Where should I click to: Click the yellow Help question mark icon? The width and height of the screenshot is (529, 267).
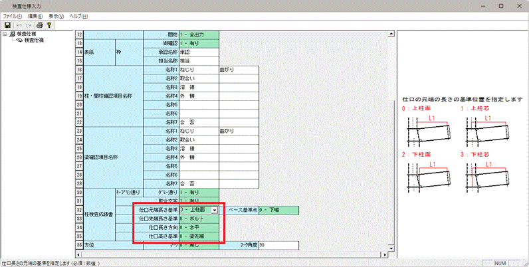pos(49,25)
